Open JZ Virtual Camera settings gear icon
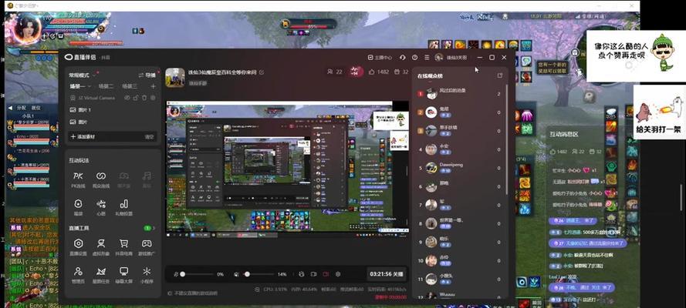This screenshot has width=686, height=308. [153, 98]
